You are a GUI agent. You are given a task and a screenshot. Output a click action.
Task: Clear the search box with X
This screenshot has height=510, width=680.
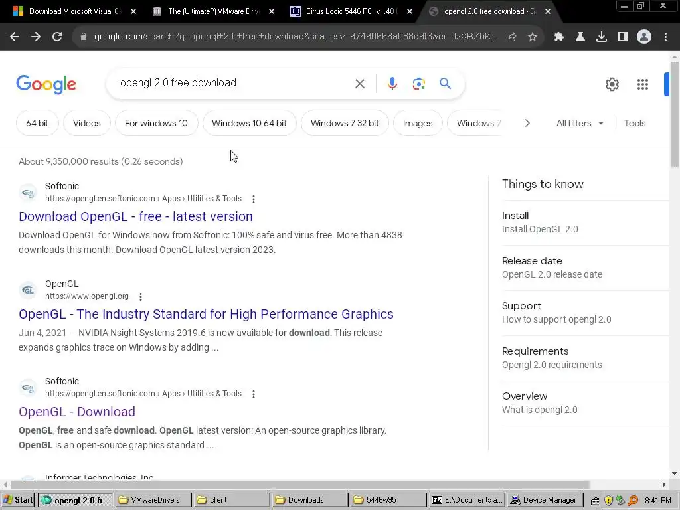[x=360, y=84]
